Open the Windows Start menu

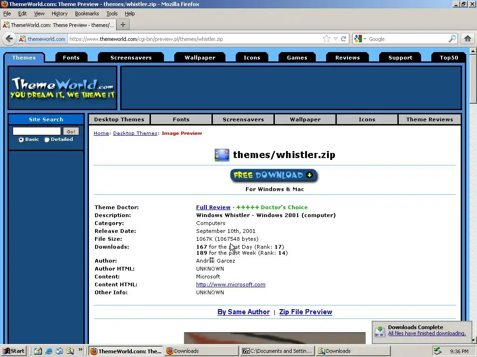point(14,351)
